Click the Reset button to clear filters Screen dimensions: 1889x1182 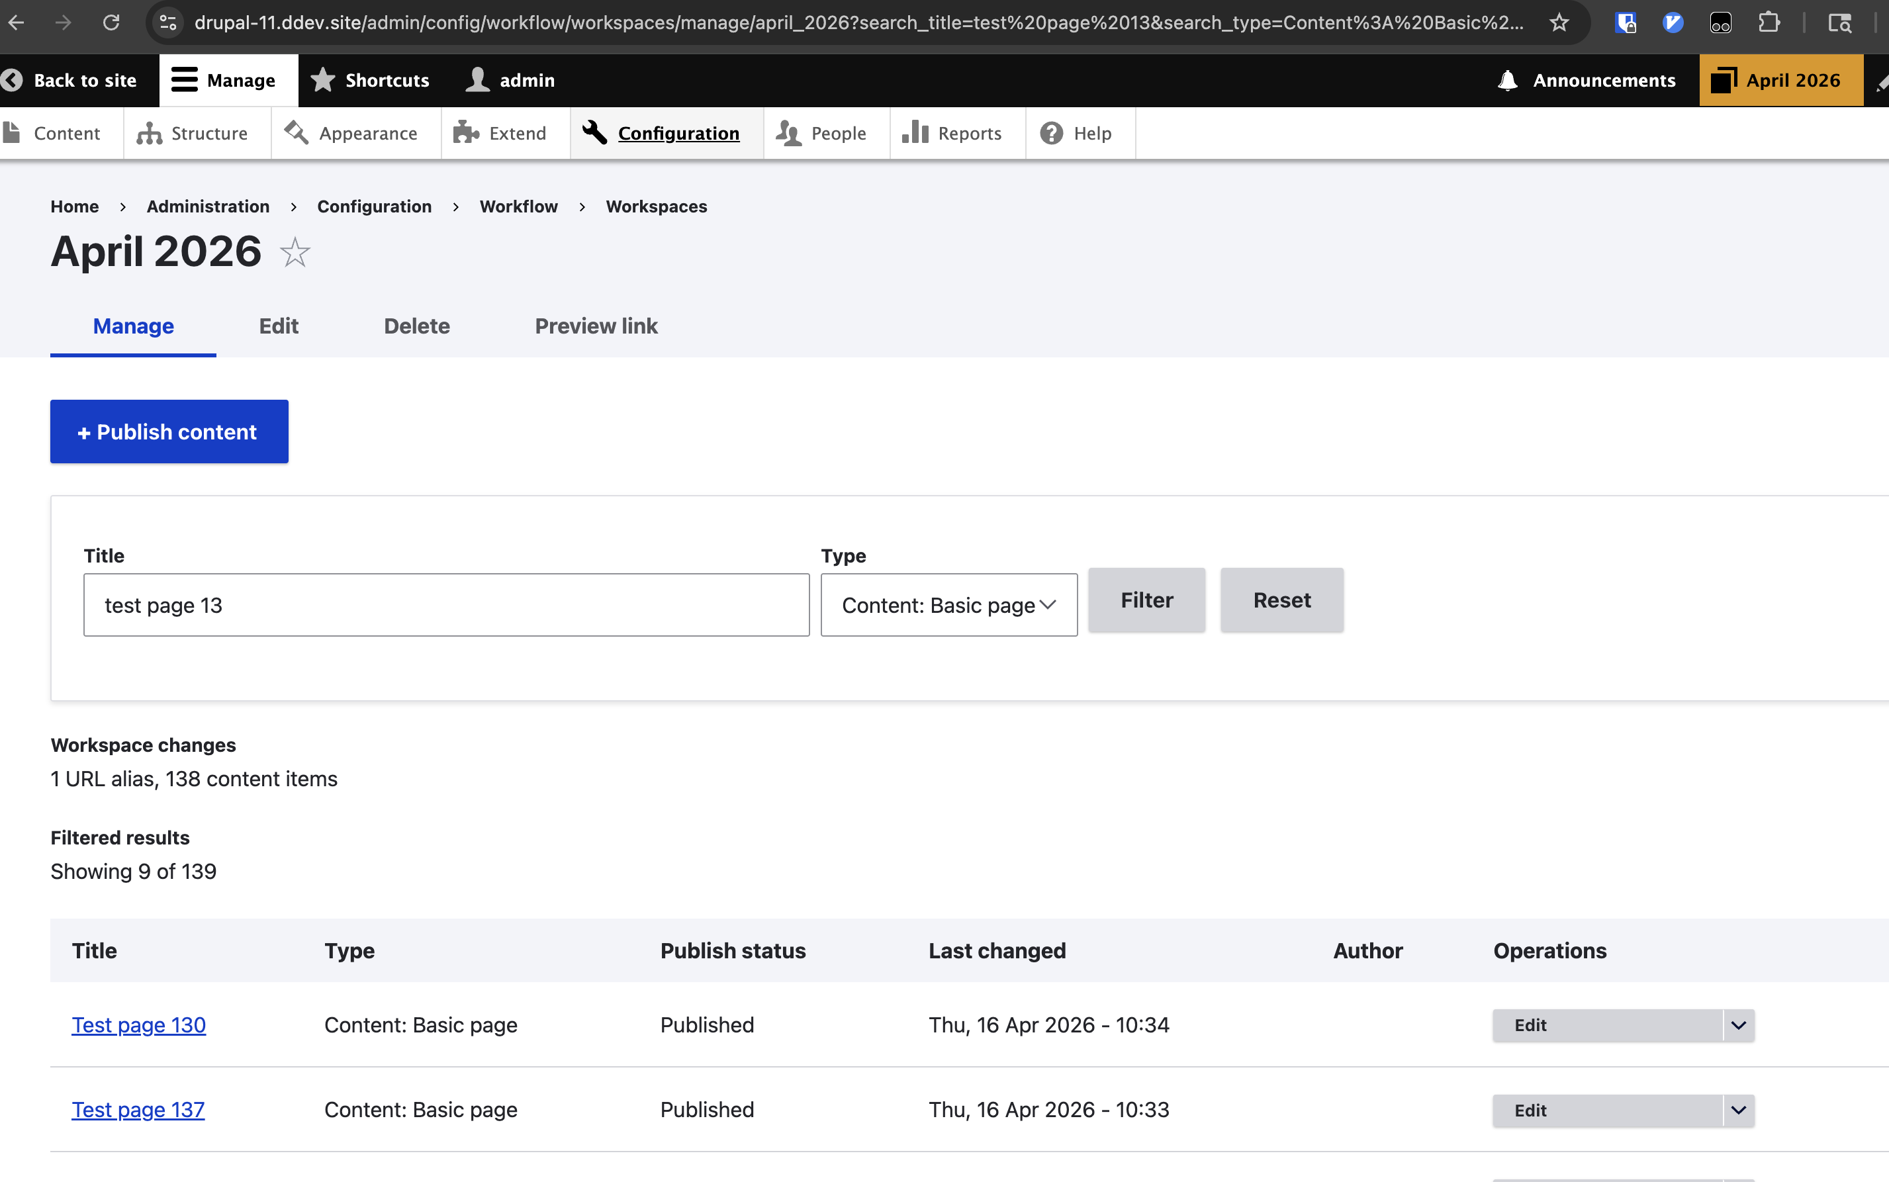click(x=1281, y=600)
